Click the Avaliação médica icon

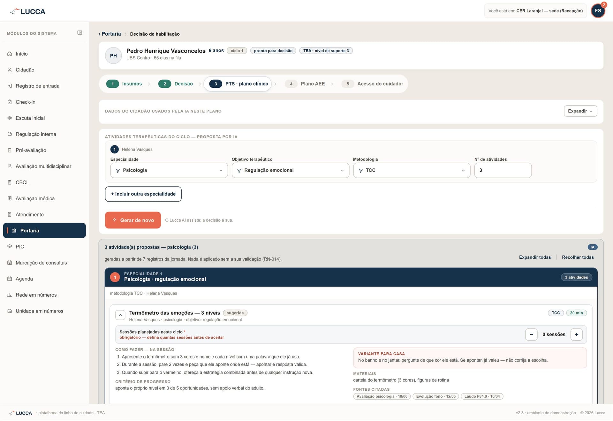[10, 198]
